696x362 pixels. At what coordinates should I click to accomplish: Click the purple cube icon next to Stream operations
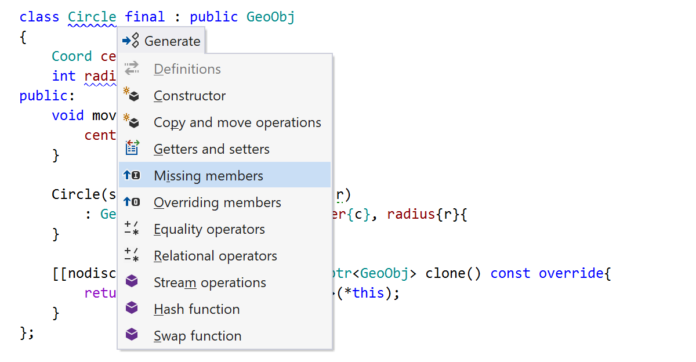pyautogui.click(x=132, y=282)
